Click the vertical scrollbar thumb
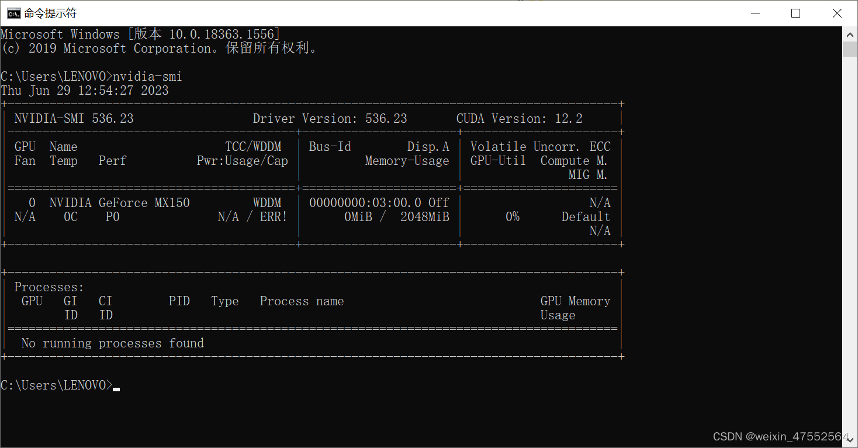Image resolution: width=858 pixels, height=448 pixels. tap(850, 49)
